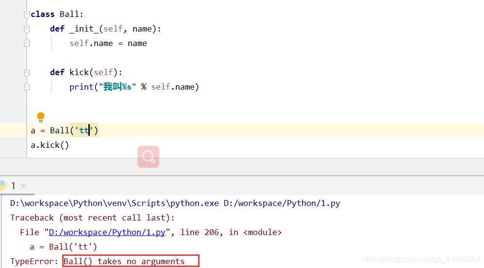484x268 pixels.
Task: Open the D:/workspace/Python/1.py traceback link
Action: click(x=107, y=232)
